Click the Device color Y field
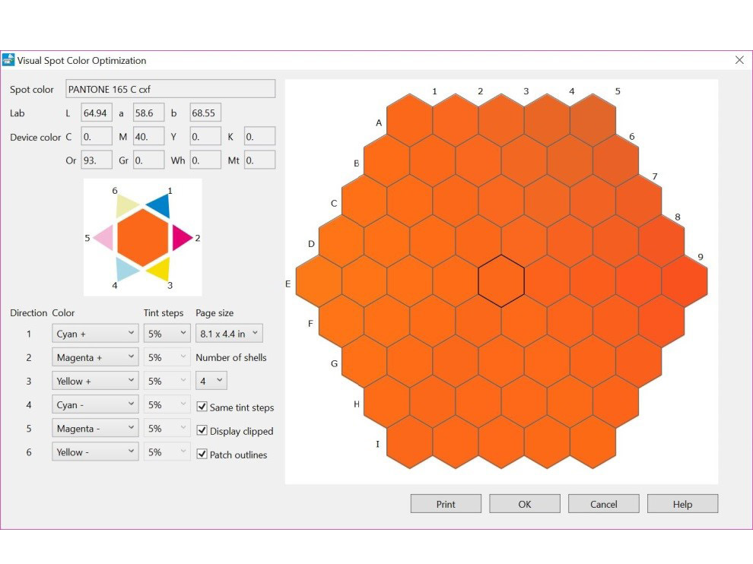This screenshot has height=564, width=753. 205,136
